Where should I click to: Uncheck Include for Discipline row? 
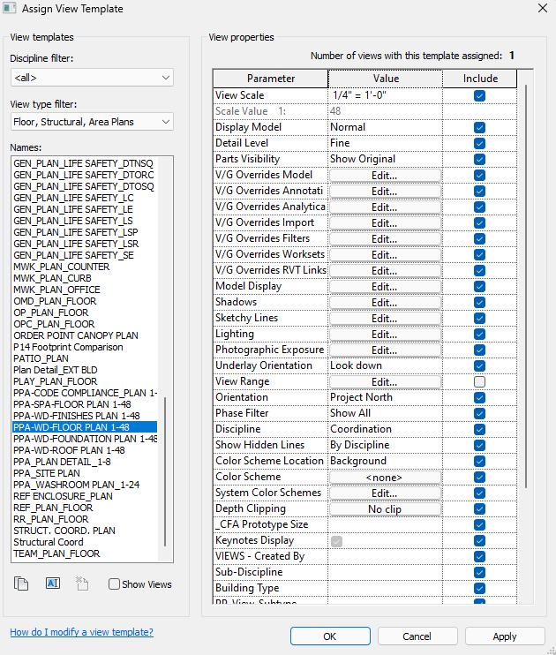click(x=479, y=429)
